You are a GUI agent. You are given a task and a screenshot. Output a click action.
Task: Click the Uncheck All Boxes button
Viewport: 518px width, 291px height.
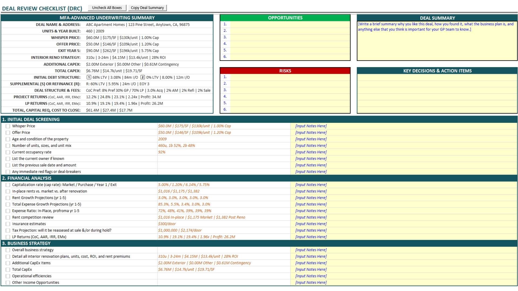tap(107, 8)
